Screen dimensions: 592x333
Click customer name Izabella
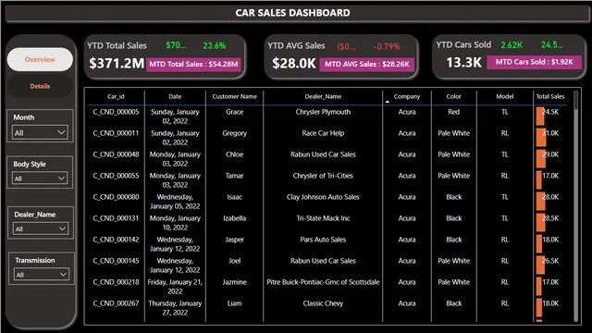(x=234, y=218)
